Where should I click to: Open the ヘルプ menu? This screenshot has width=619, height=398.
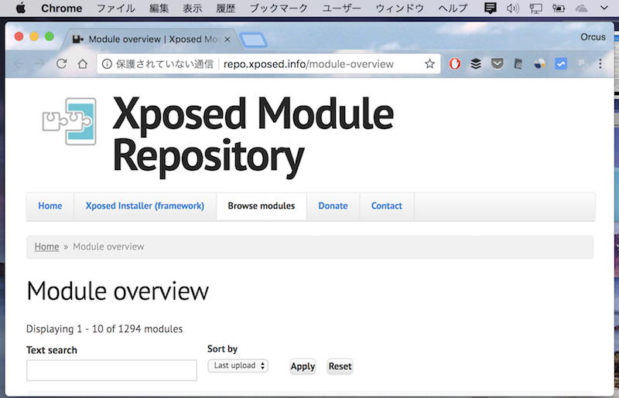(x=453, y=8)
